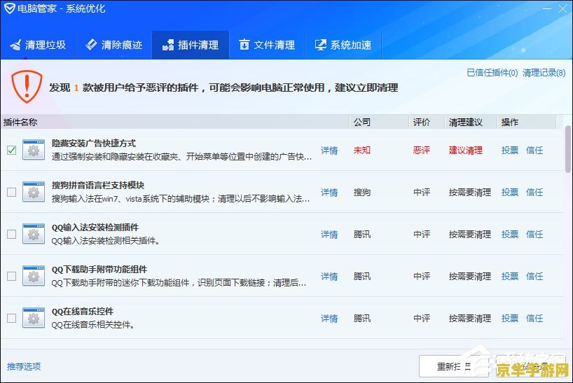This screenshot has height=383, width=573.
Task: Open the 推荐选项 link
Action: (x=24, y=366)
